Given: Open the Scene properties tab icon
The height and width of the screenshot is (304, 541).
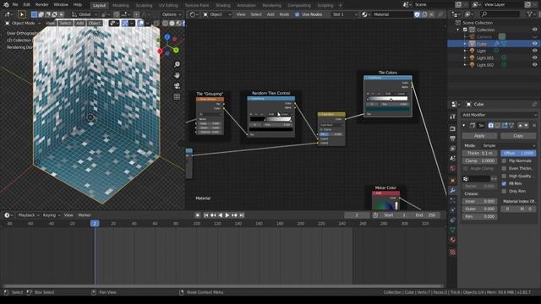Looking at the screenshot, I should [453, 158].
